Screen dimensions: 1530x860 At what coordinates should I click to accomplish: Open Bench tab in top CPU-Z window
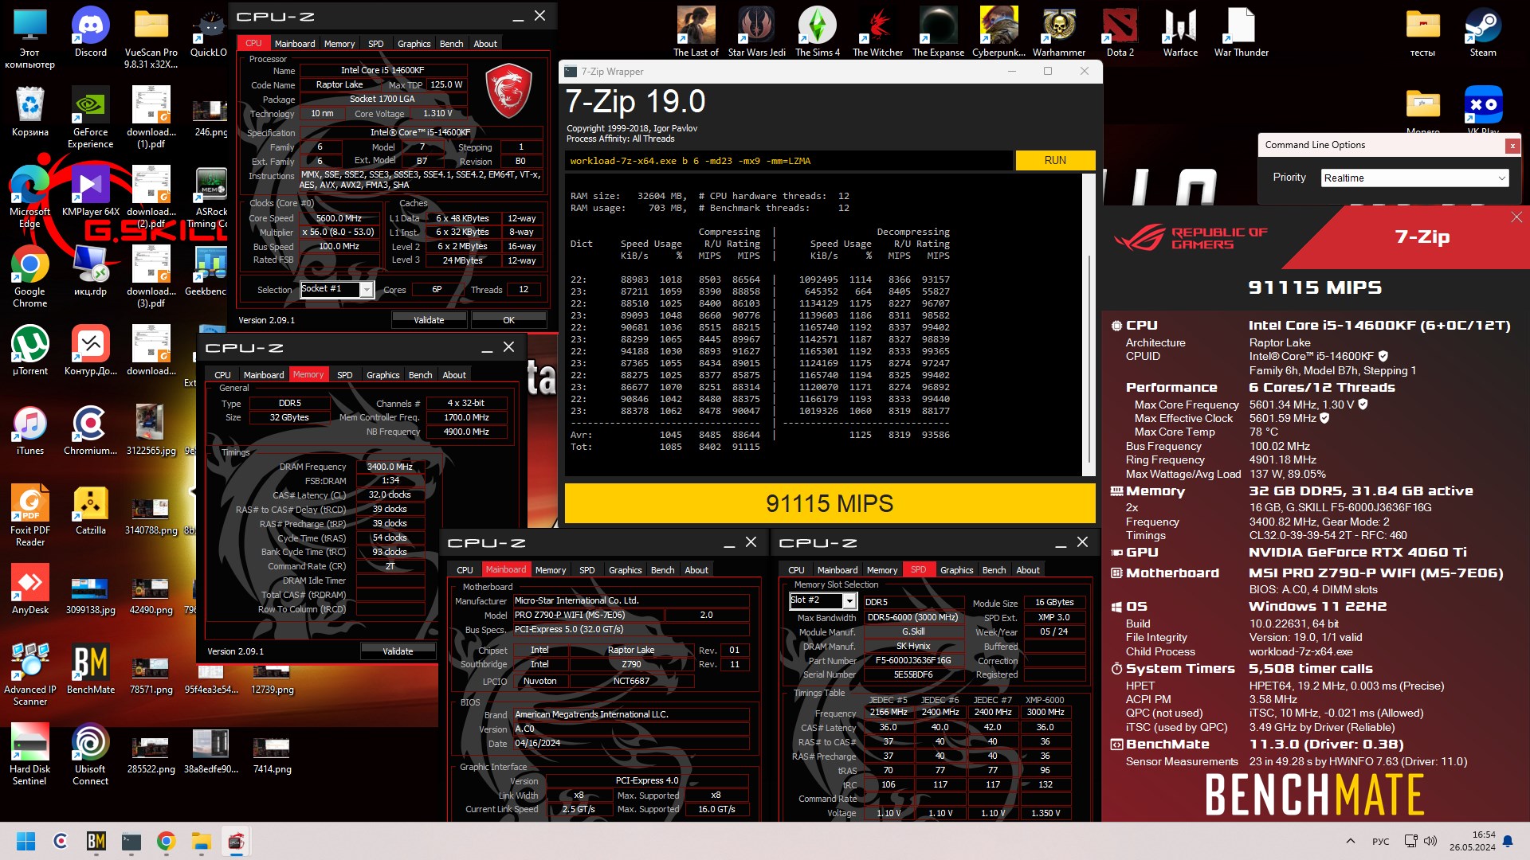click(451, 44)
